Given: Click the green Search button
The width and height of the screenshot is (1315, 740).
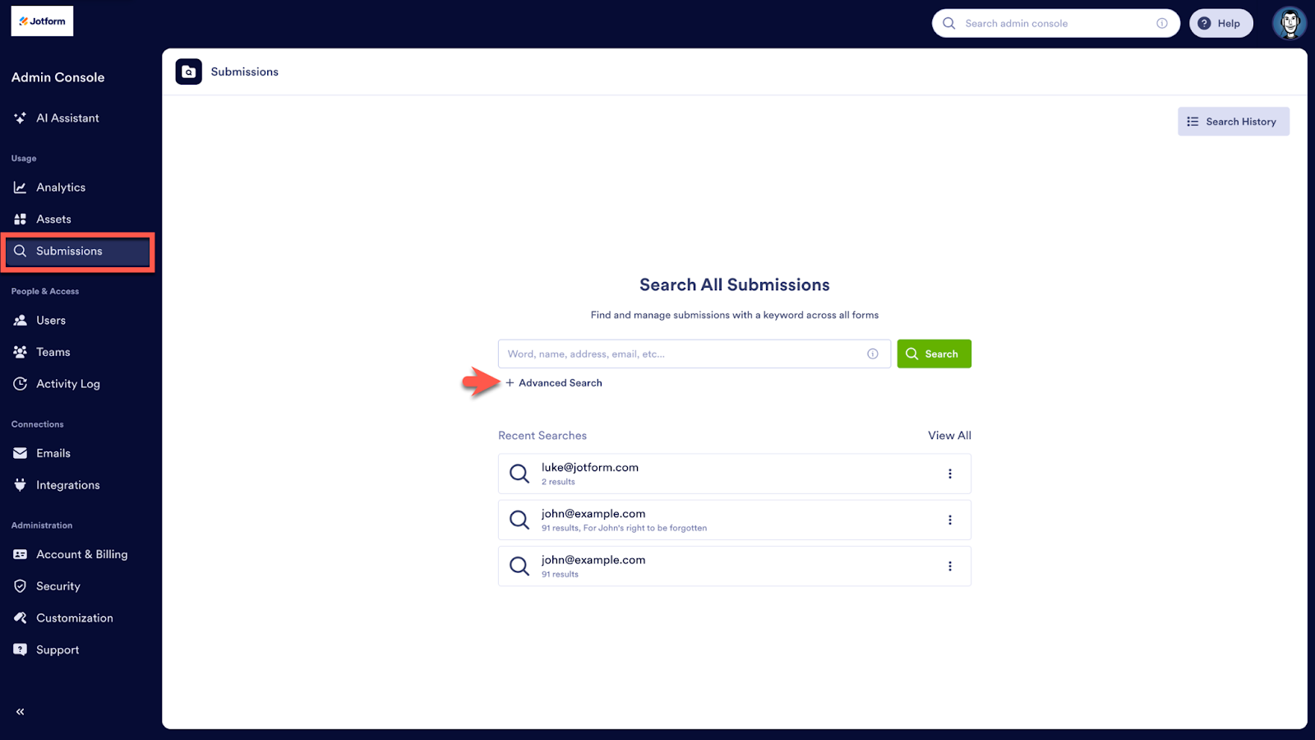Looking at the screenshot, I should coord(934,354).
